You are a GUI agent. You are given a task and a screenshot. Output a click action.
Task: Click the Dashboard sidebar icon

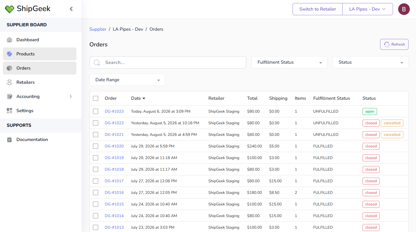pyautogui.click(x=10, y=40)
